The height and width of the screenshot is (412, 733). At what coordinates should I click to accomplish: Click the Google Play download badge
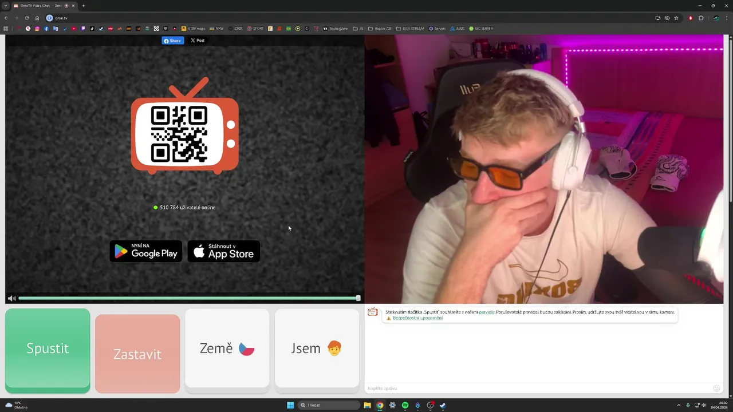(146, 251)
